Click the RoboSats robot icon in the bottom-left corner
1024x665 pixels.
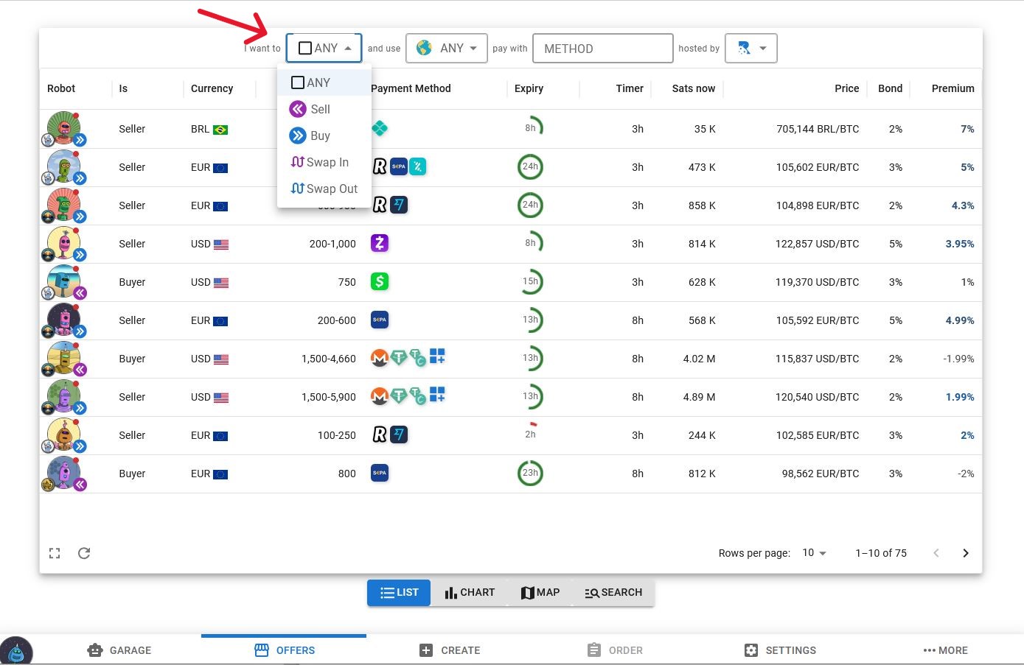pyautogui.click(x=18, y=650)
